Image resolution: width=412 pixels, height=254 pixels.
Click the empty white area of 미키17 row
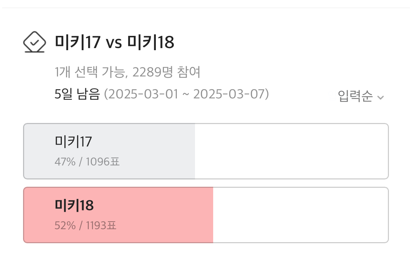pos(291,151)
